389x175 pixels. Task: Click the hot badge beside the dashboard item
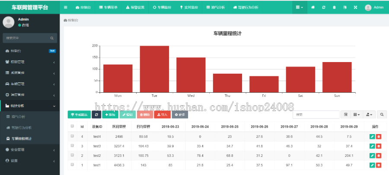52,51
